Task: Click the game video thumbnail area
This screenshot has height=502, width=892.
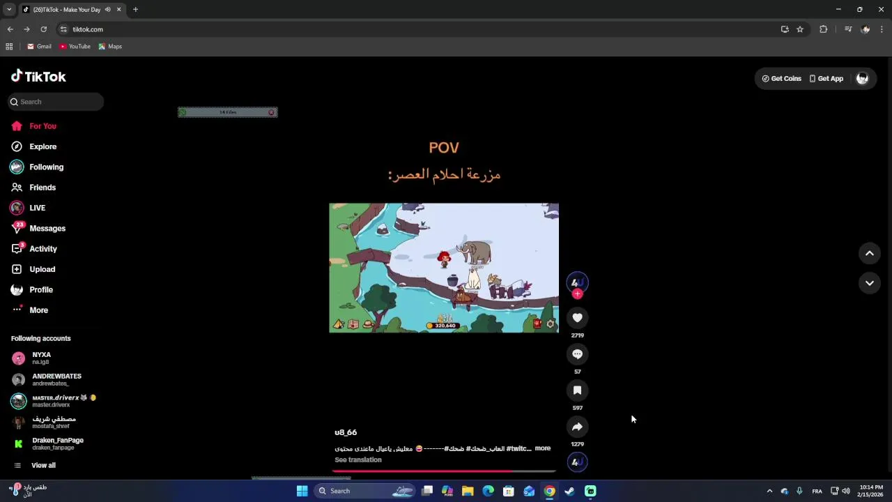Action: coord(444,268)
